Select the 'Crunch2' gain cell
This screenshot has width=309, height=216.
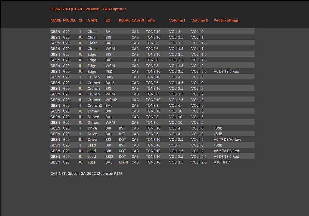(95, 106)
